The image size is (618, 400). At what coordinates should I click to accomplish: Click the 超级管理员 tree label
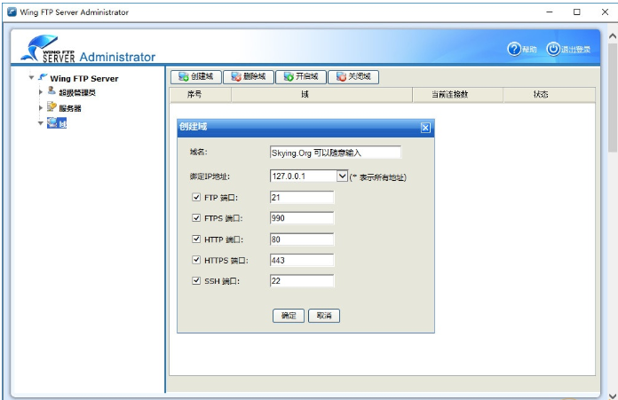(x=77, y=92)
